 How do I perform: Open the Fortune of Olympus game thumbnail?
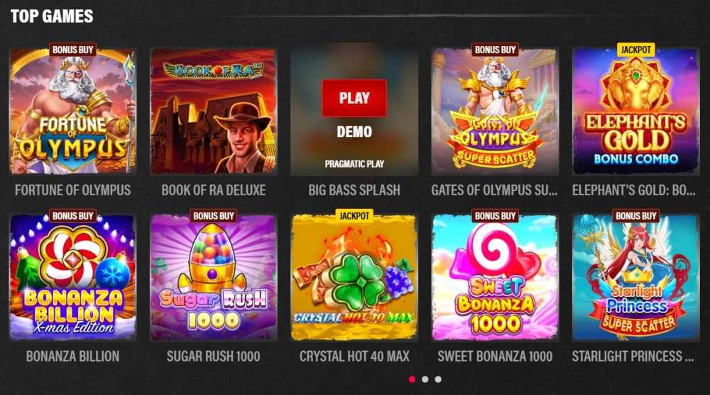72,111
